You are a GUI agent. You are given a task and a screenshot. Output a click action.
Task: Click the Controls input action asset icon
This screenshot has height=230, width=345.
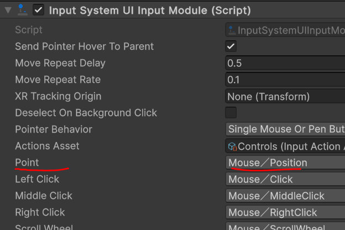tap(232, 147)
